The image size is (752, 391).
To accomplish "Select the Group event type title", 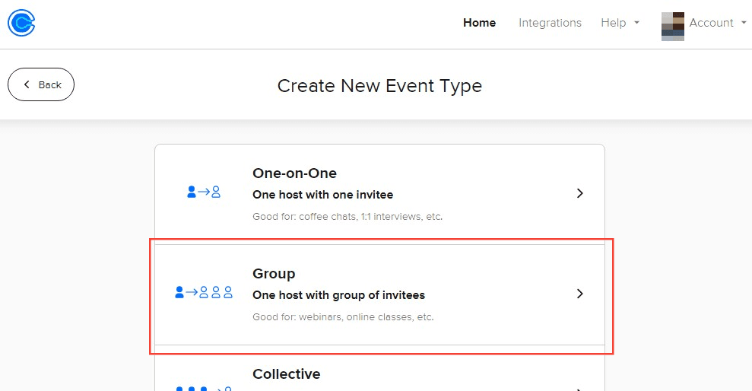I will 274,274.
